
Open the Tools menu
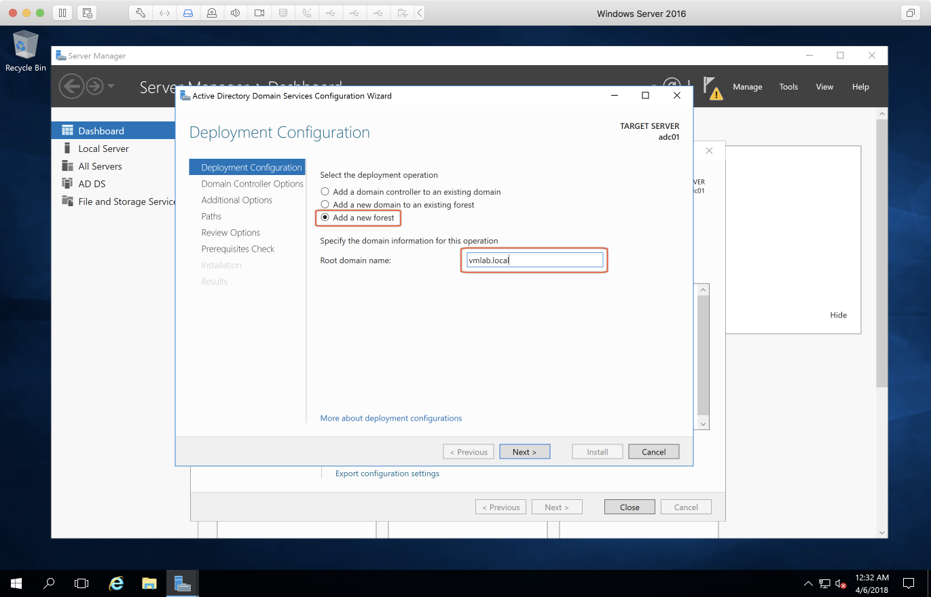click(788, 87)
